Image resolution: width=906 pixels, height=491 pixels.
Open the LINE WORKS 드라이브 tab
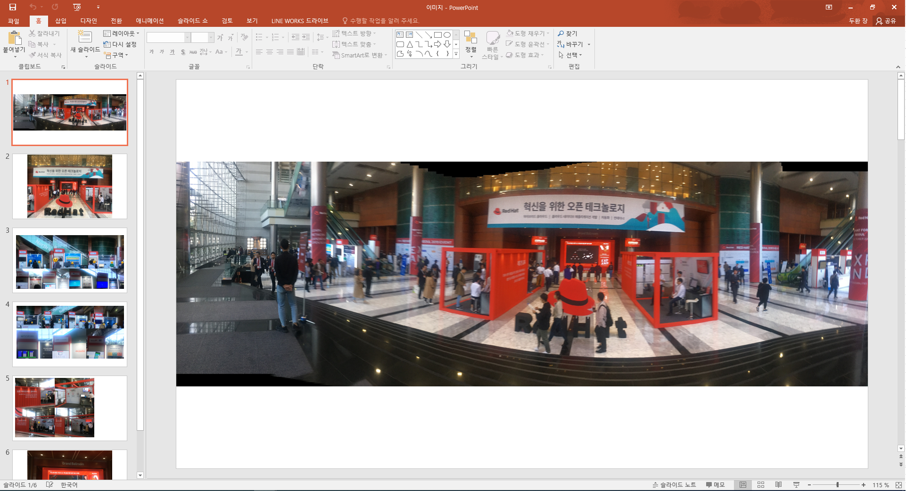point(300,21)
